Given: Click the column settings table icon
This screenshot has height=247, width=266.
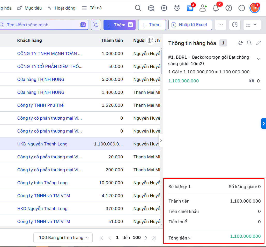Looking at the screenshot, I should 151,40.
